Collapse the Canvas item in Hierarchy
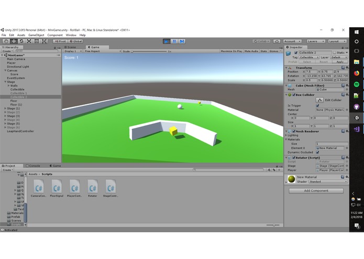The width and height of the screenshot is (364, 259). tap(5, 70)
